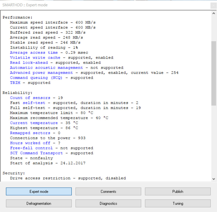Select the Stable read speed line

pos(45,42)
